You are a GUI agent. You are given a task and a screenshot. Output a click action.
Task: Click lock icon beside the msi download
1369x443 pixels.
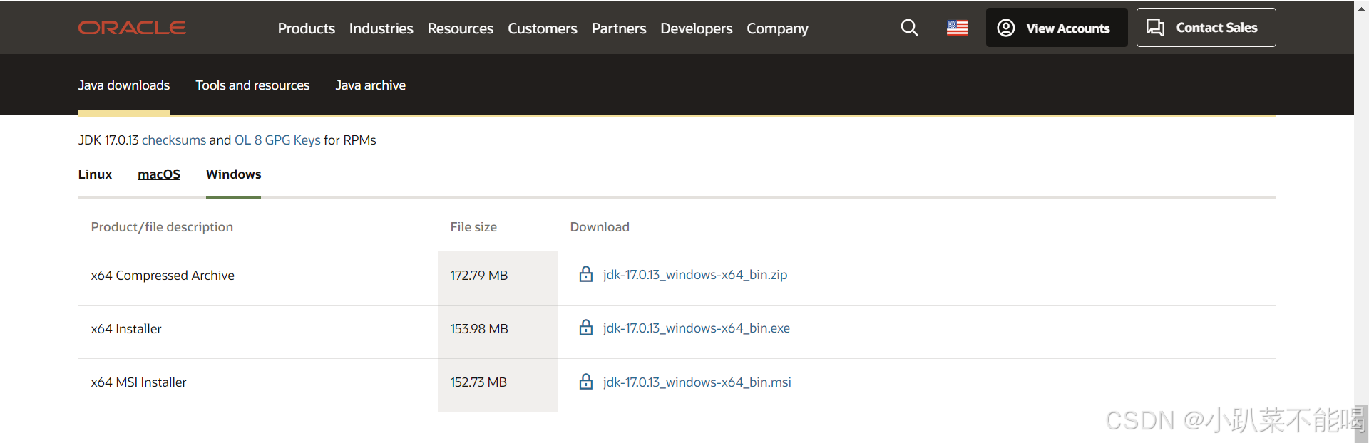(586, 382)
